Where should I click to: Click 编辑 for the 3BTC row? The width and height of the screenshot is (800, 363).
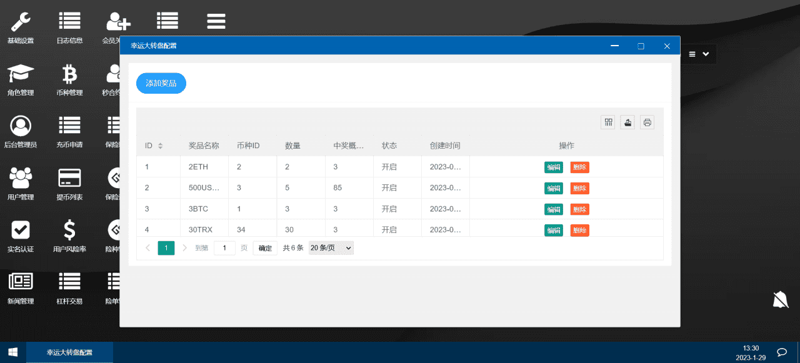[x=554, y=209]
